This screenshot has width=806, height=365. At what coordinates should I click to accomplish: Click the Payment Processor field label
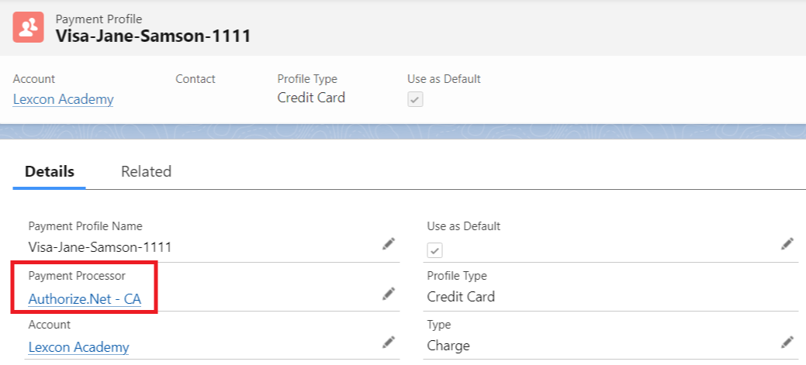[77, 276]
